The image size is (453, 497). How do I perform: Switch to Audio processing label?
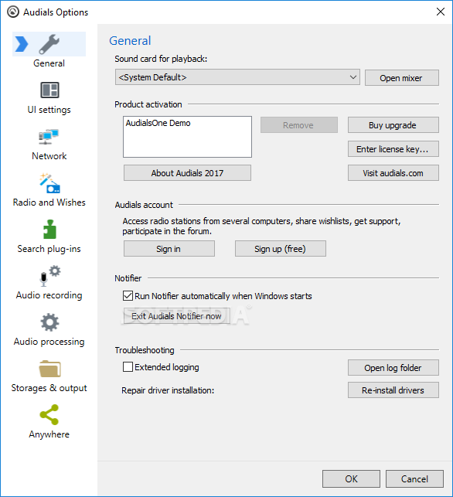point(49,342)
